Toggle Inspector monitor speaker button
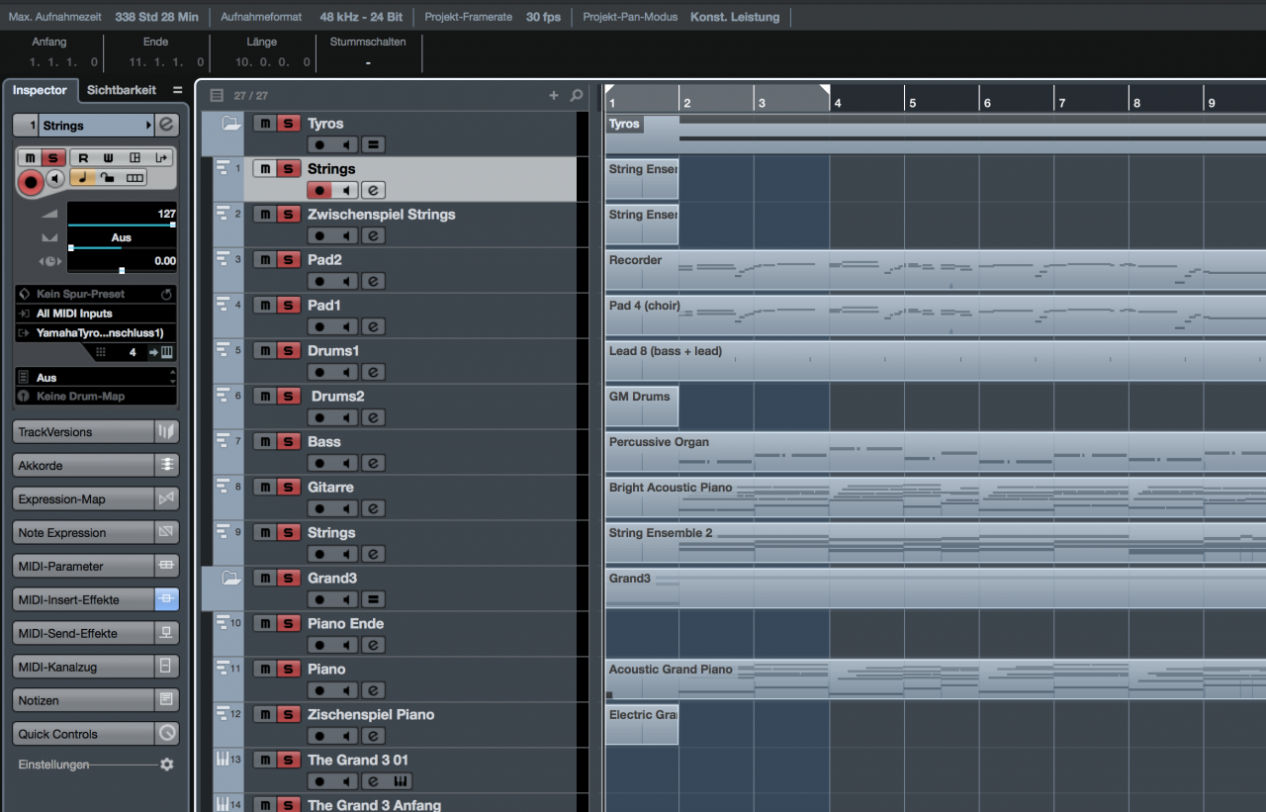Screen dimensions: 1266x812 point(54,178)
